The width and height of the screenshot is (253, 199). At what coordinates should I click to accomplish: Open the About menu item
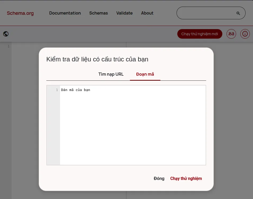(147, 13)
